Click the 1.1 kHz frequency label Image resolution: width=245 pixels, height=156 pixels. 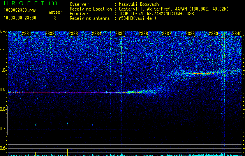click(x=4, y=51)
